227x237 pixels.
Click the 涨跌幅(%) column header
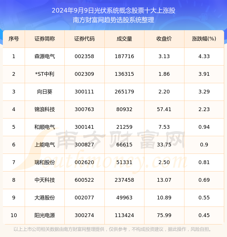(204, 39)
